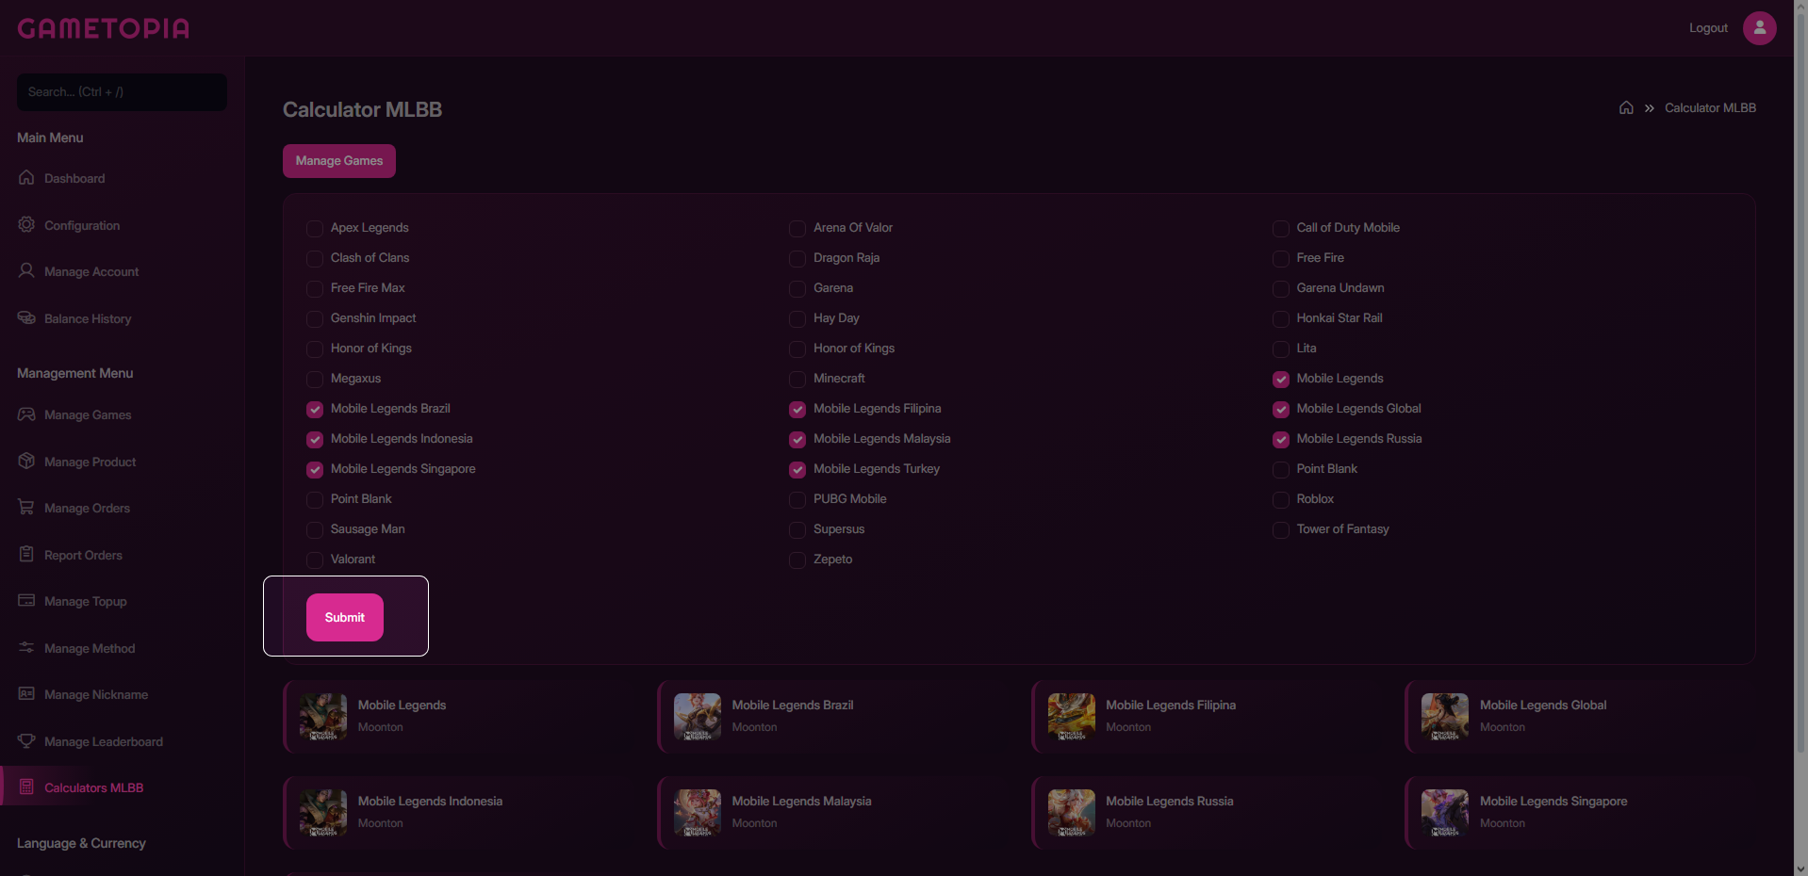Click the Manage Account person icon
This screenshot has height=876, width=1808.
[26, 270]
